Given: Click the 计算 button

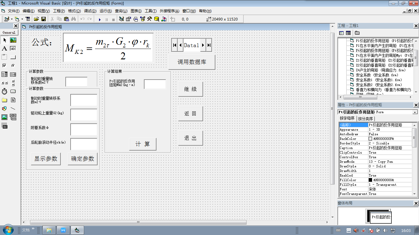Looking at the screenshot, I should coord(143,144).
